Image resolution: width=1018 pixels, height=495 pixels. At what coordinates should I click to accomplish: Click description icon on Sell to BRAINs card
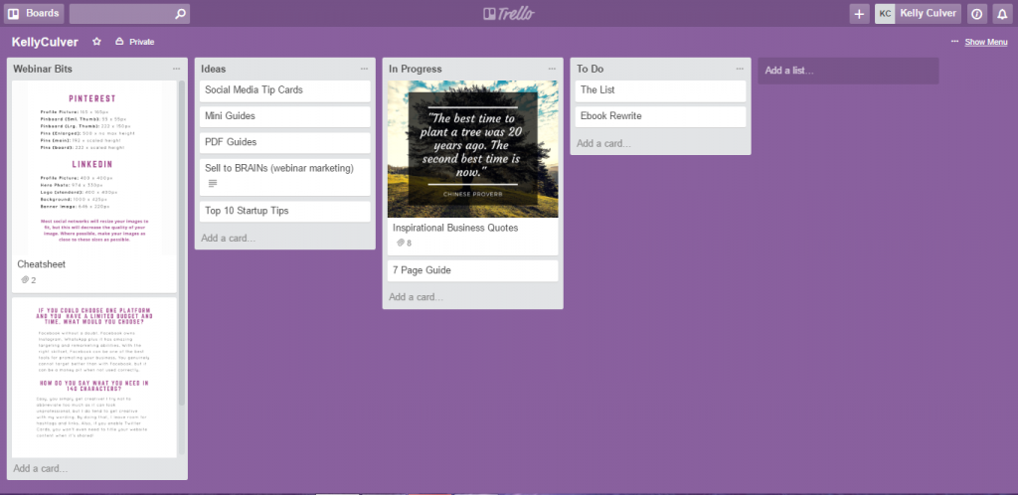(x=213, y=184)
